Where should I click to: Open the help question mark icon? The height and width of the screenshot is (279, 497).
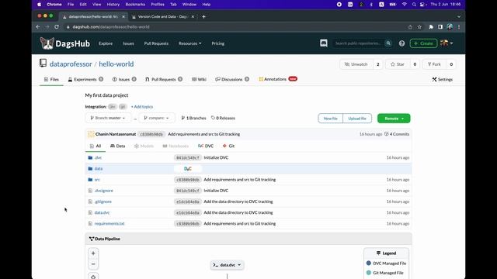(x=401, y=43)
